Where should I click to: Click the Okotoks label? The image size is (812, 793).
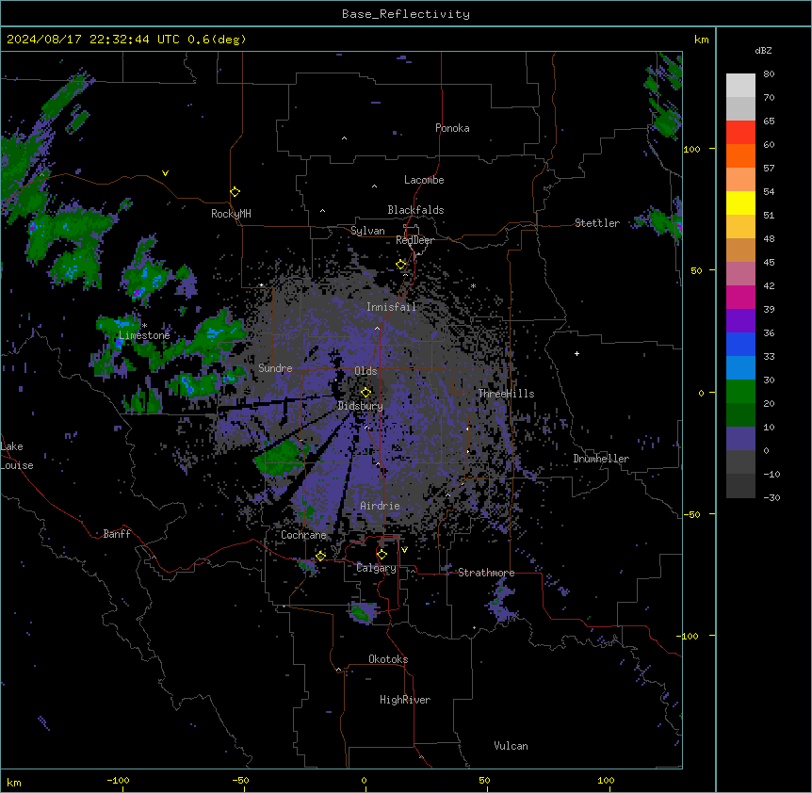388,659
